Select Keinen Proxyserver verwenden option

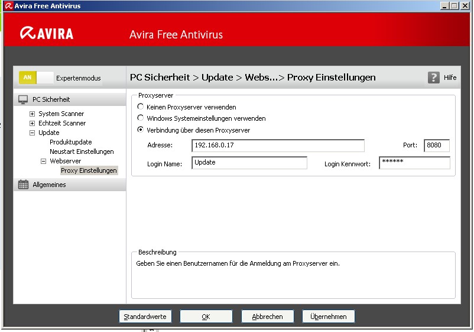coord(140,107)
